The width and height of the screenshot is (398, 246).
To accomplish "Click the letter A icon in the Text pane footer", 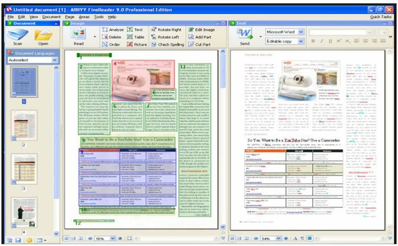I will tap(295, 239).
